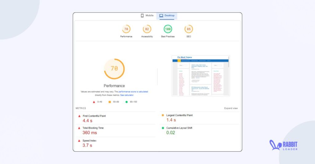Click the Best Practices category label
This screenshot has height=164, width=315.
168,37
